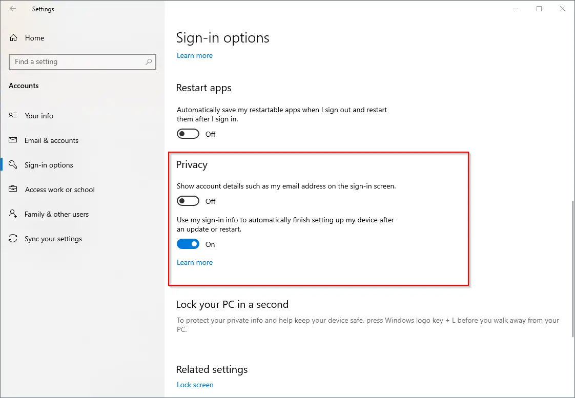Viewport: 575px width, 398px height.
Task: Turn off use my sign-in info toggle
Action: coord(188,244)
